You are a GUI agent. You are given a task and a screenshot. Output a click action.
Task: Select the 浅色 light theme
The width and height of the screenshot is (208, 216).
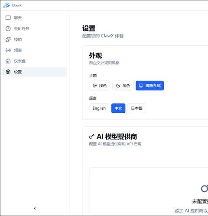pos(100,86)
